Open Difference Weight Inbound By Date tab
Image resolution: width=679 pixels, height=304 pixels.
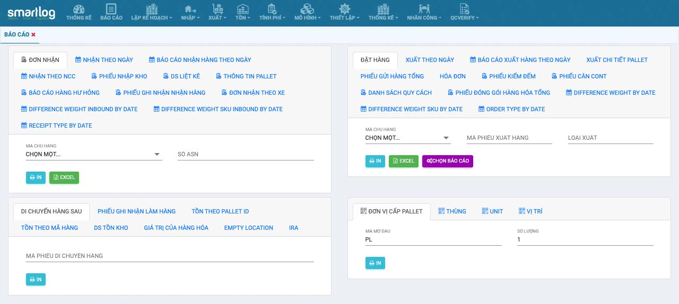tap(80, 109)
